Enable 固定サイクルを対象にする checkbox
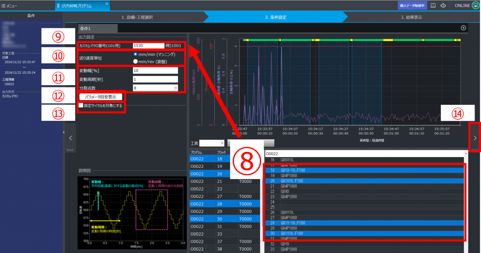Screen dimensions: 481x253 [81, 105]
